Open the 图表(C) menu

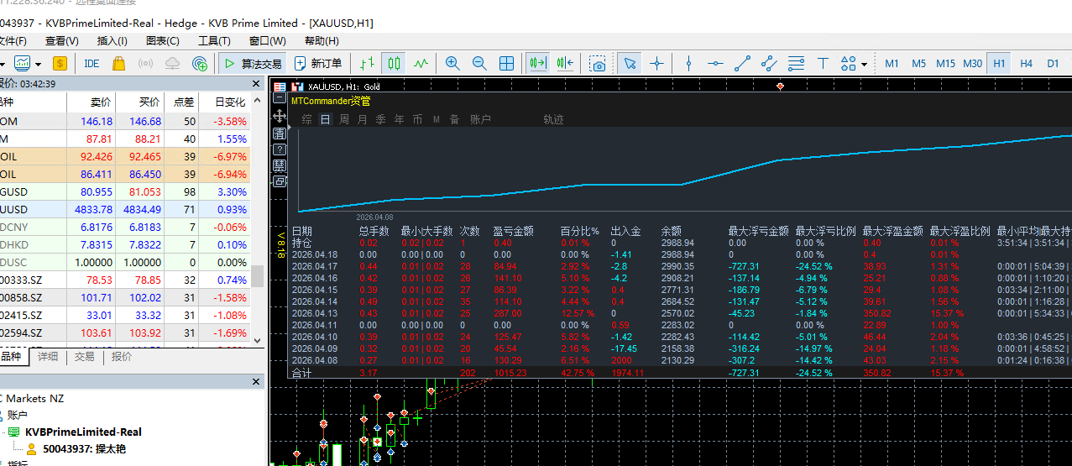162,40
